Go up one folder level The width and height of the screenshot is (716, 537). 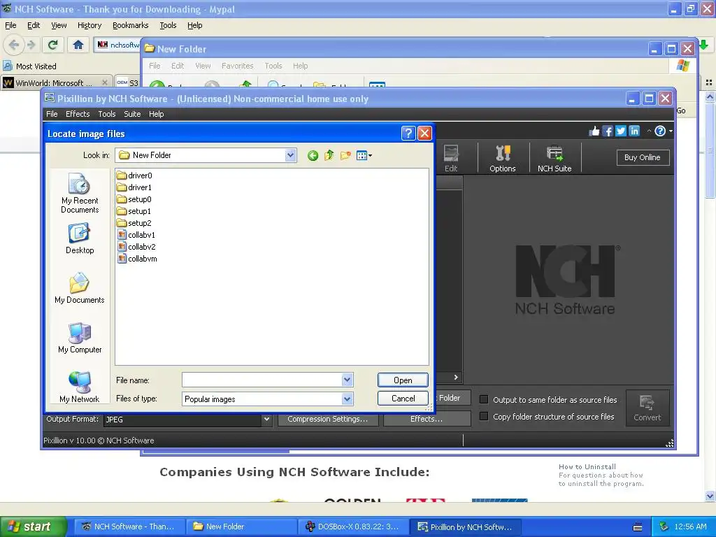point(329,156)
